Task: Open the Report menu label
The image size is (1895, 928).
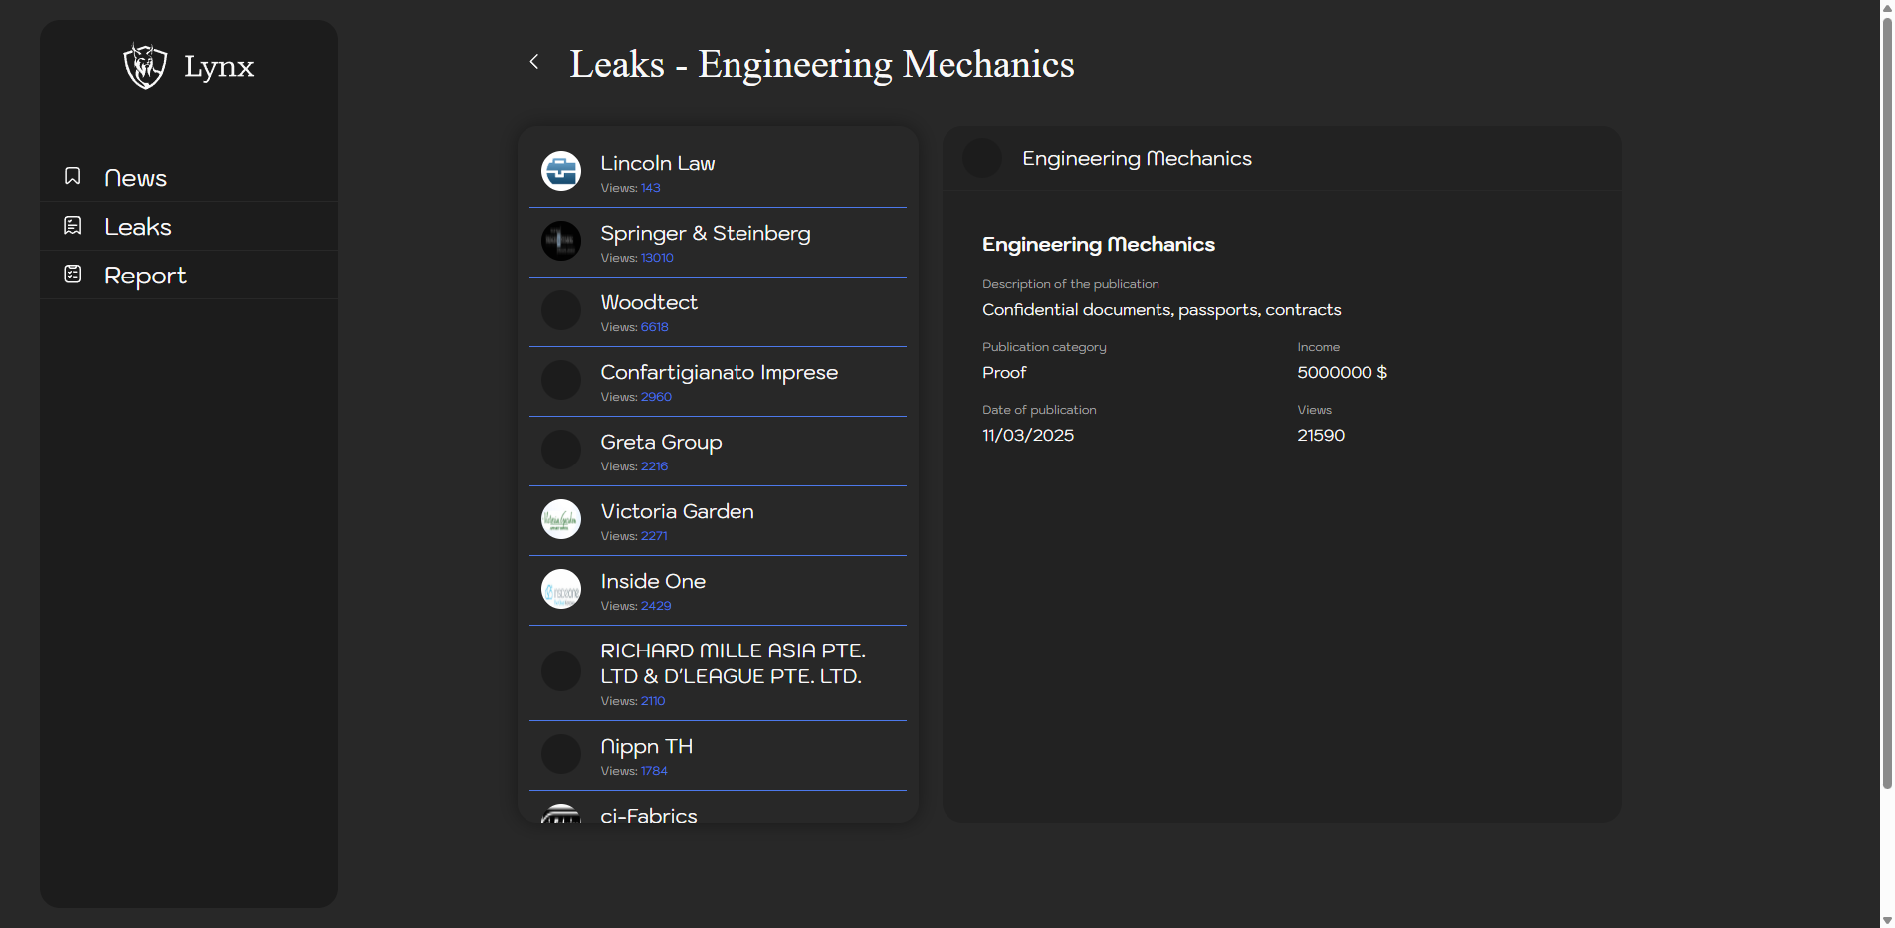Action: point(145,276)
